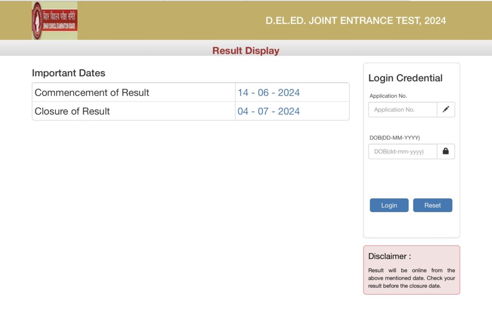Click the lock icon beside DOB field

(446, 151)
